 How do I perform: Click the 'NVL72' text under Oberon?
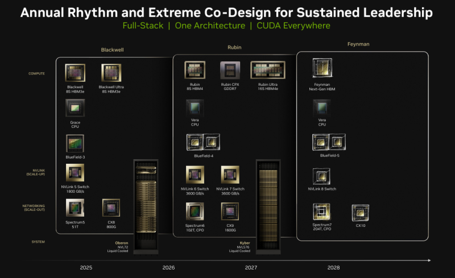(123, 247)
